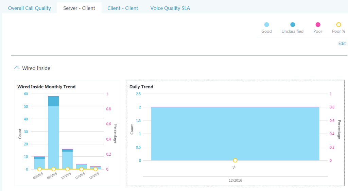Click the Poor % marker for 09/2016
This screenshot has height=191, width=348.
click(x=53, y=169)
